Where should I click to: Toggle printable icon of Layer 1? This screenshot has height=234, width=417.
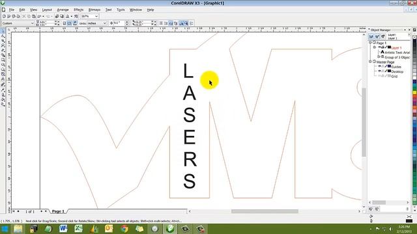tap(382, 47)
